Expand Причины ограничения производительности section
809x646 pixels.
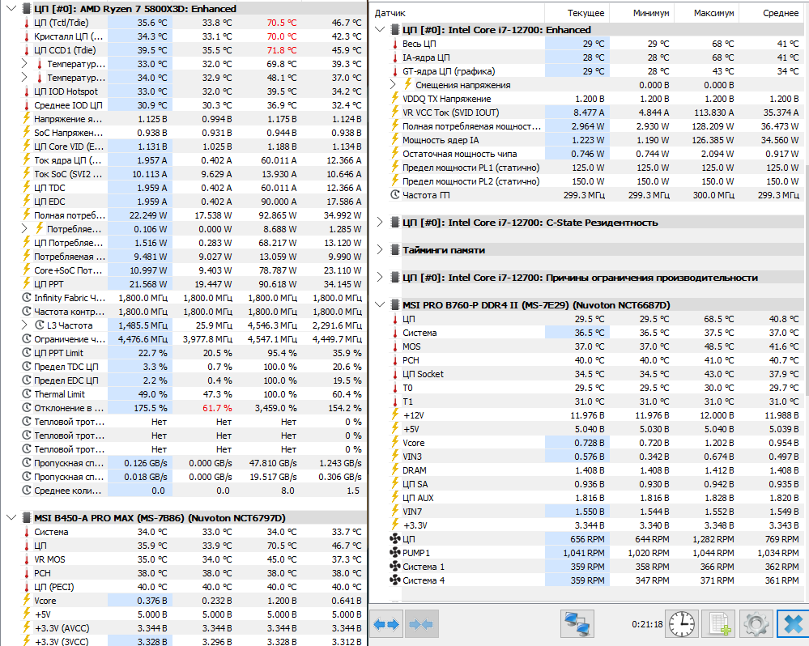click(381, 278)
